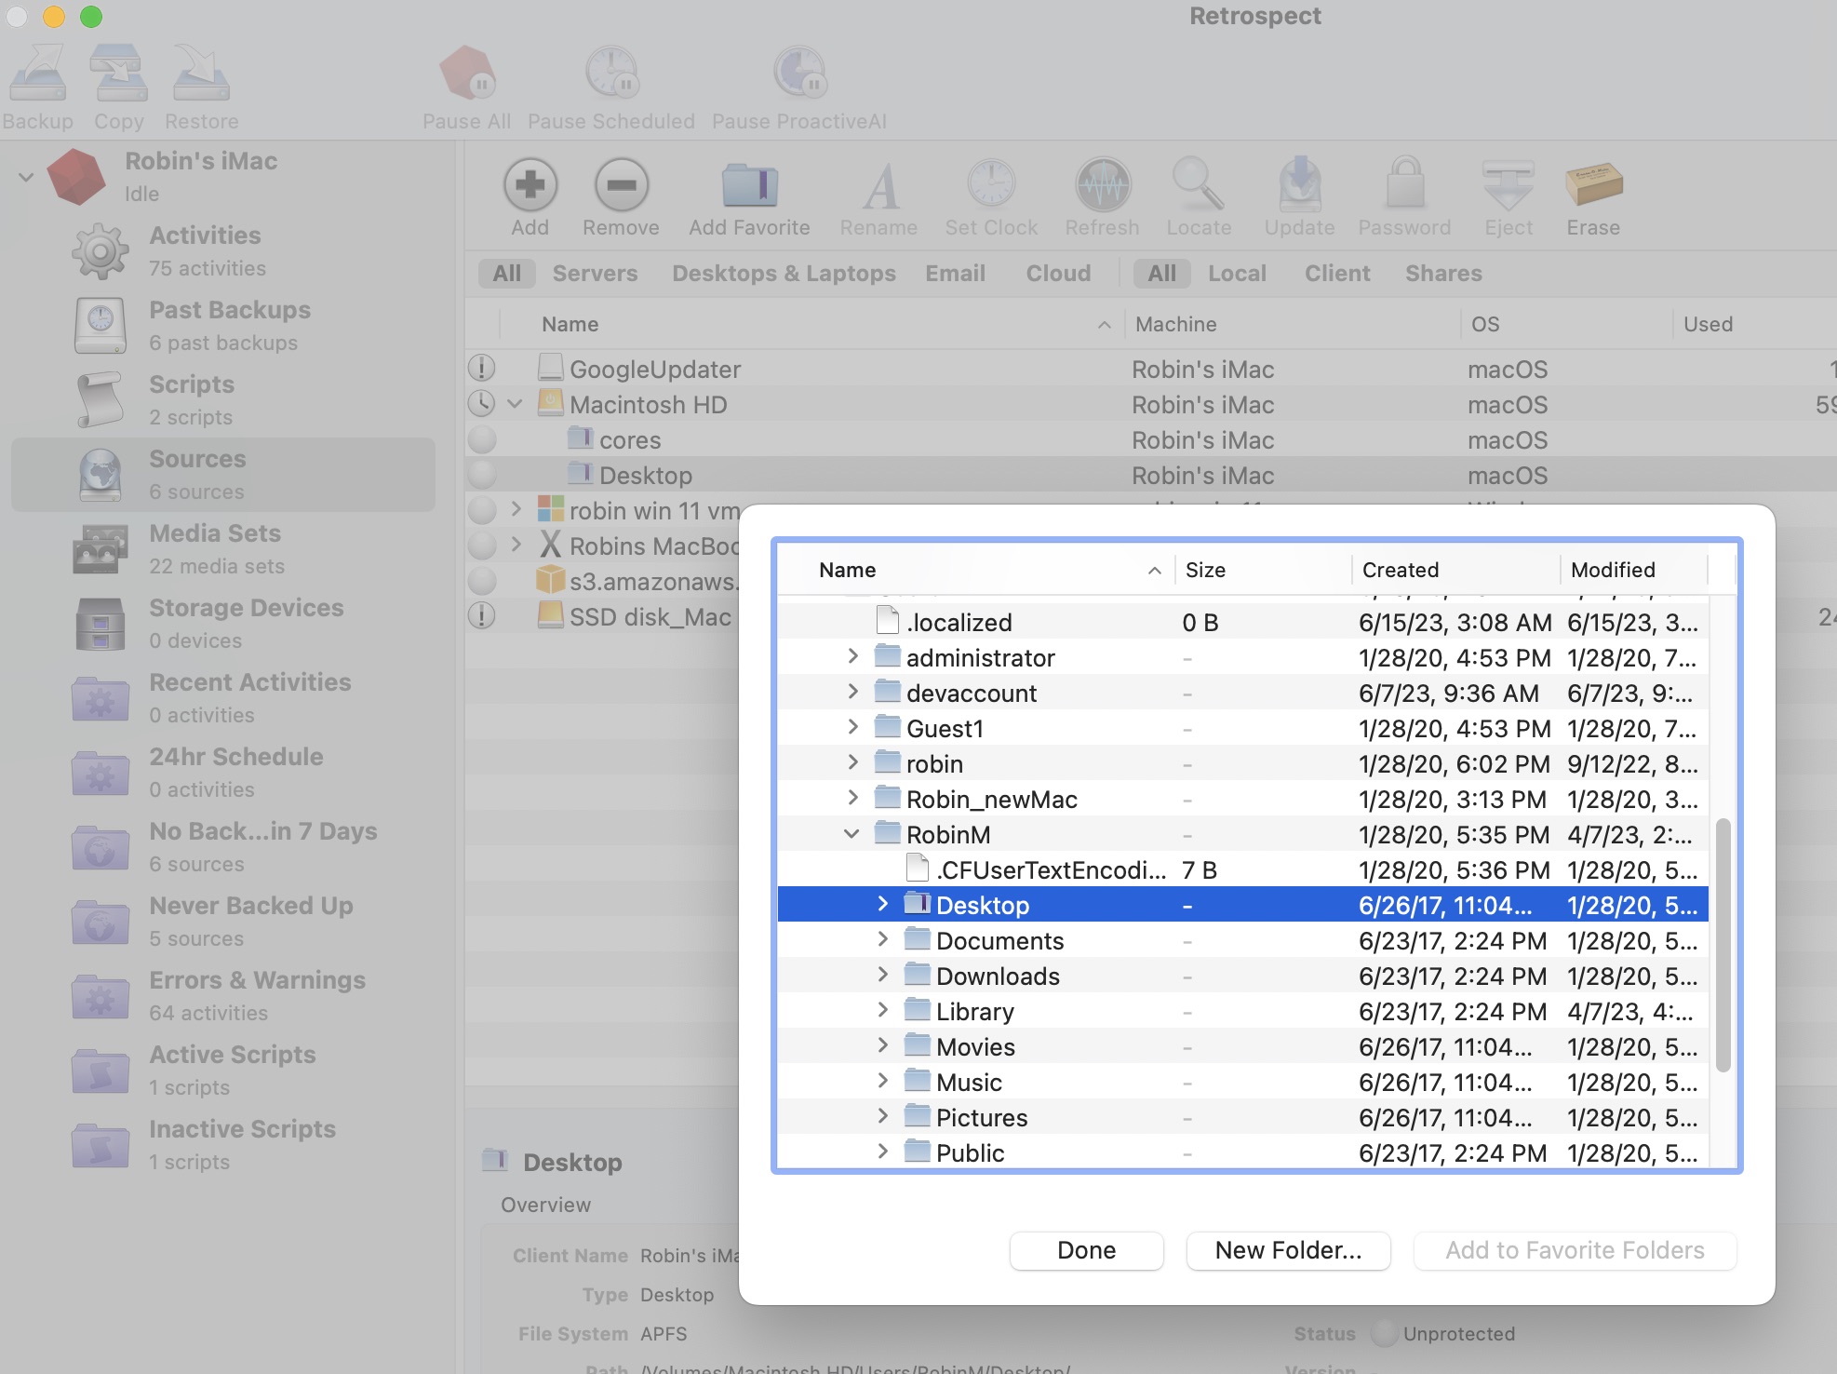Select the Robin_newMac folder row

1242,799
